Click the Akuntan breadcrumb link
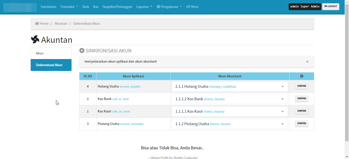 pos(61,23)
